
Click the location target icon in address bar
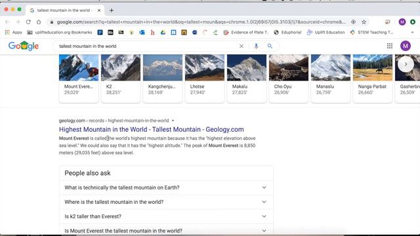pos(353,22)
